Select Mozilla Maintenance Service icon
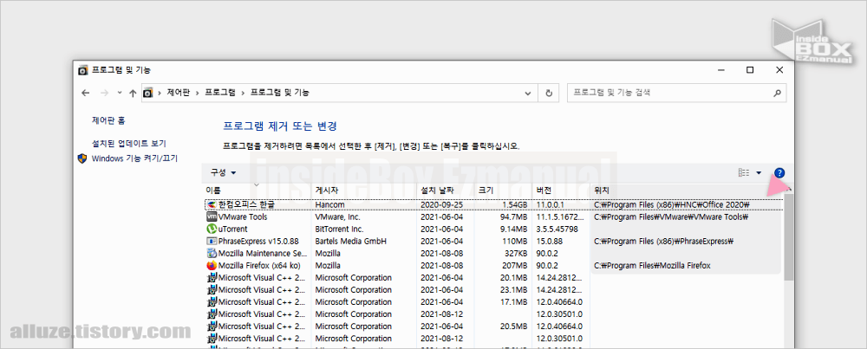The width and height of the screenshot is (867, 349). click(212, 254)
